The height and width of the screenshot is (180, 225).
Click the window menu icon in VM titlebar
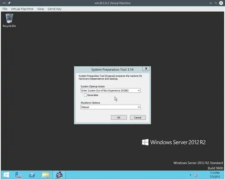tap(4, 3)
